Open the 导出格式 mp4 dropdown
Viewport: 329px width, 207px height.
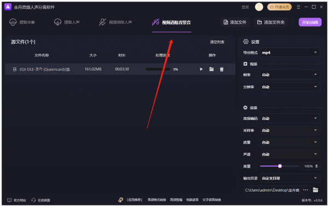290,53
